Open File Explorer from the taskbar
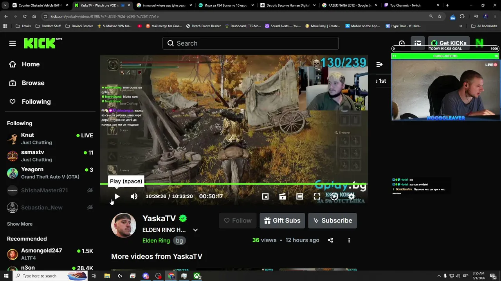The image size is (501, 281). click(x=107, y=276)
